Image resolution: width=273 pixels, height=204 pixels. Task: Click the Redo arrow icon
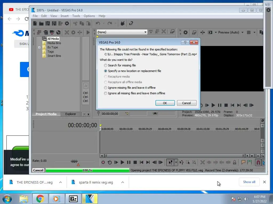(x=110, y=23)
